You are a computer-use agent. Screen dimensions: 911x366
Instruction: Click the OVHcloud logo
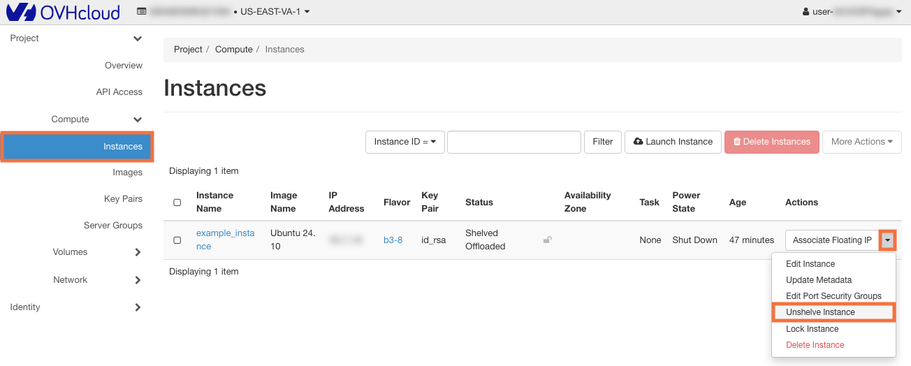63,12
